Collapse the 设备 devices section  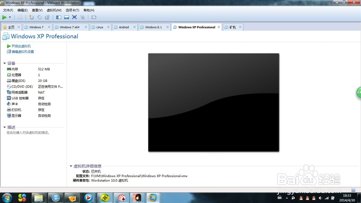(4, 63)
